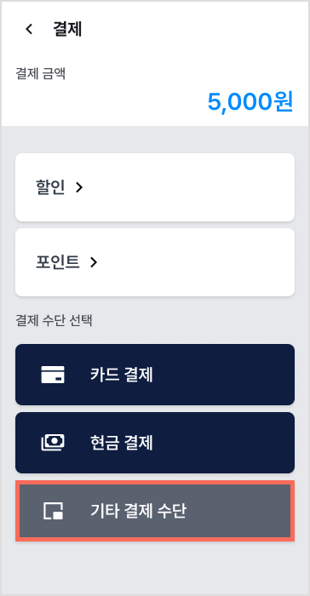This screenshot has height=596, width=310.
Task: Click the blue 5,000원 amount
Action: point(250,101)
